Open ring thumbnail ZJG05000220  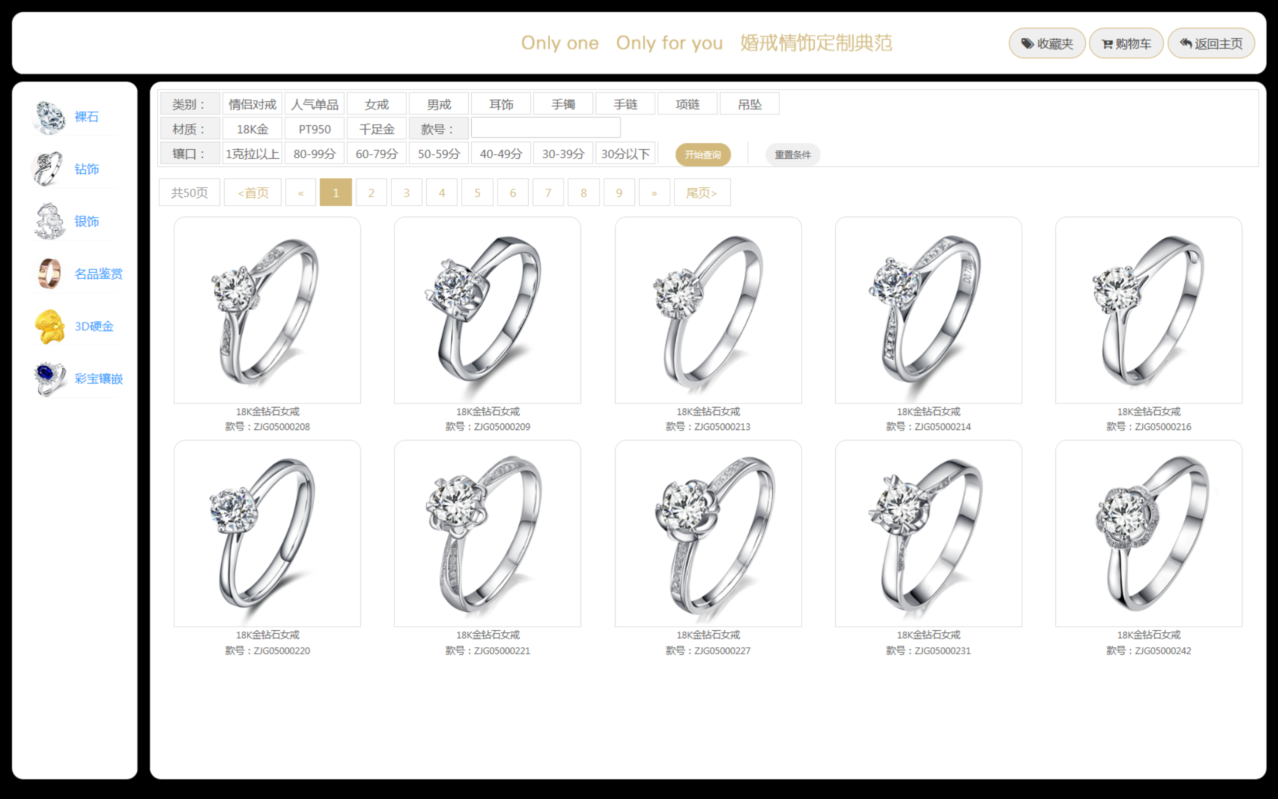click(267, 534)
